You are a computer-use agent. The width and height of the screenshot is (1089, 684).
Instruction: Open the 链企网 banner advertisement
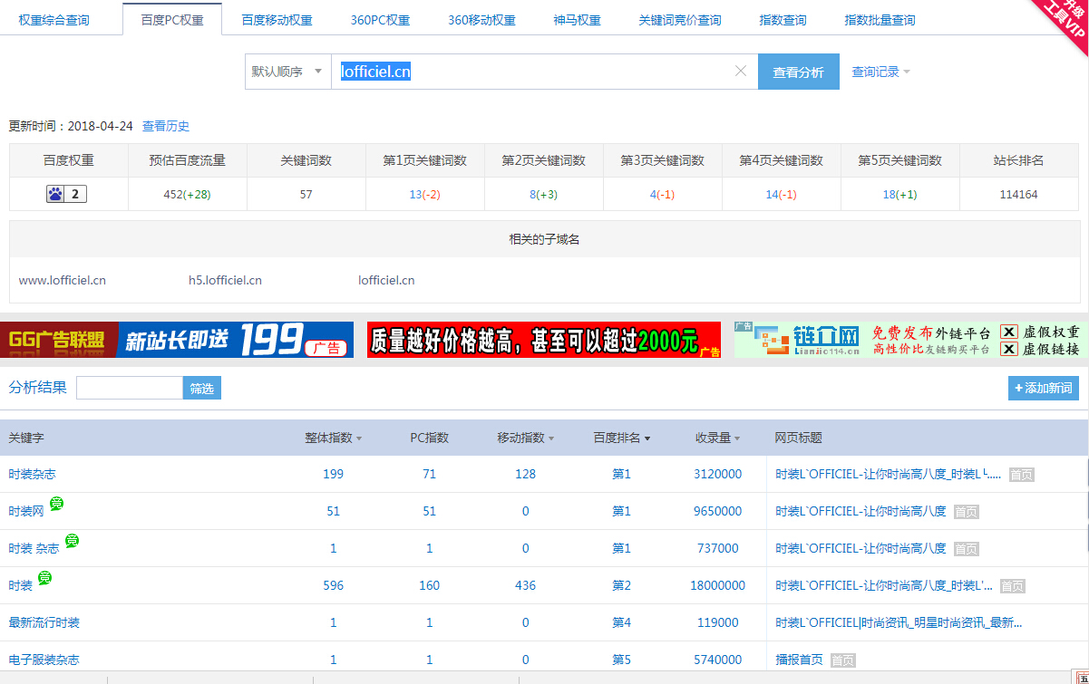click(907, 340)
